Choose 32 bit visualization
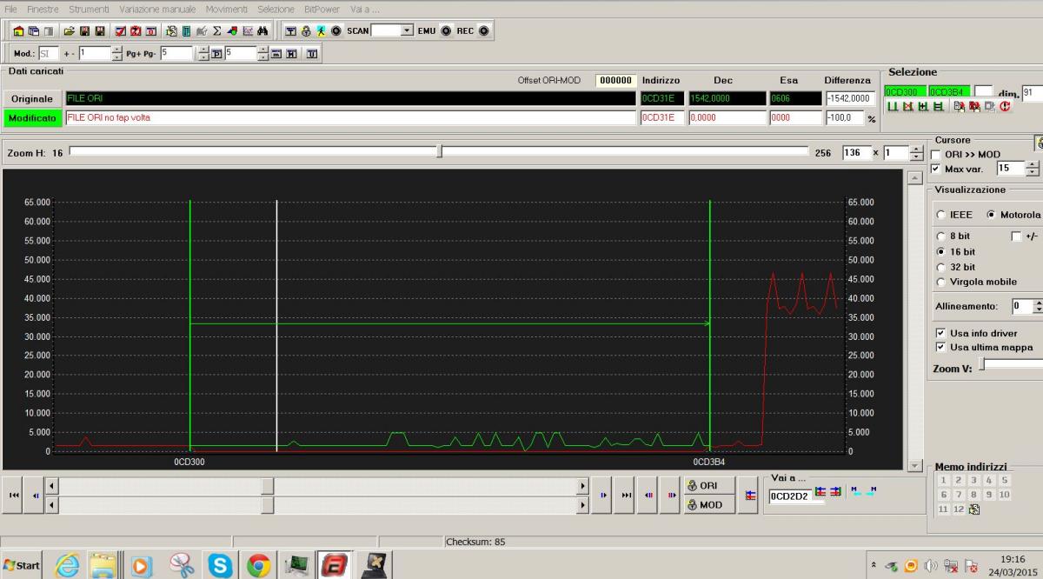The width and height of the screenshot is (1043, 579). 940,267
